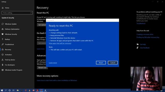Confirm with the Reset button
Image resolution: width=165 pixels, height=92 pixels.
101,63
